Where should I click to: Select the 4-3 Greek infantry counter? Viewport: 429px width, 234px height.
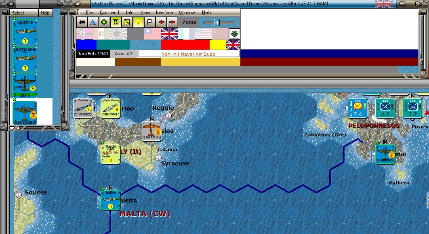click(x=385, y=108)
